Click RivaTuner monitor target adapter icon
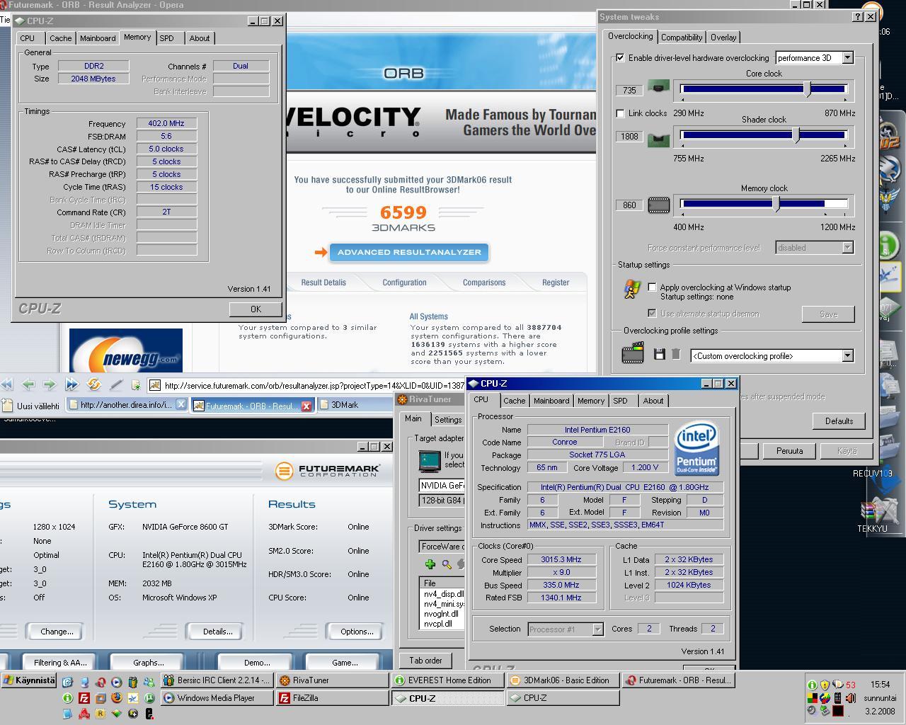The height and width of the screenshot is (725, 906). click(x=429, y=460)
